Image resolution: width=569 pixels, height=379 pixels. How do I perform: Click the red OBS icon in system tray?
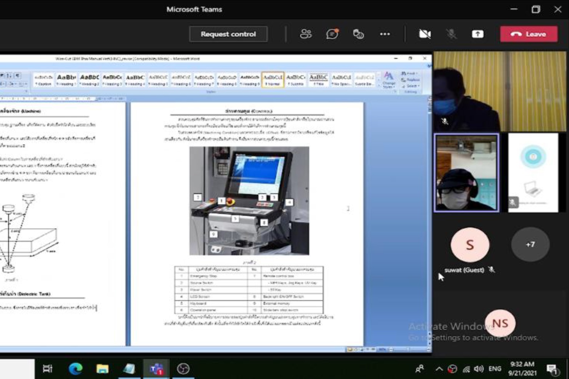(452, 369)
